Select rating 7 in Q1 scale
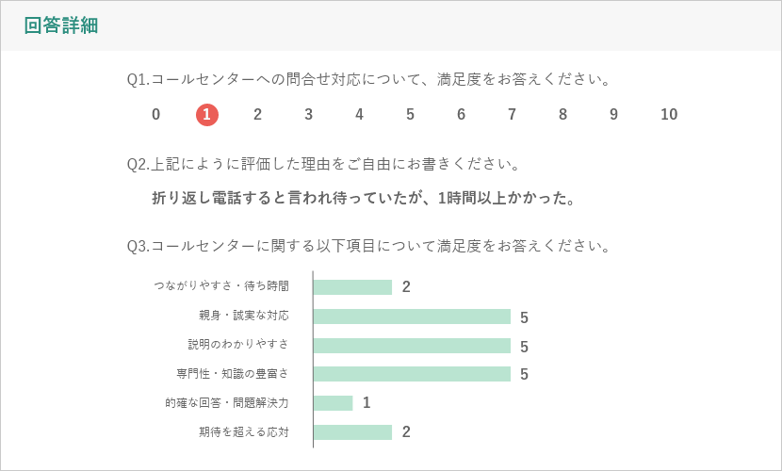 pyautogui.click(x=512, y=115)
